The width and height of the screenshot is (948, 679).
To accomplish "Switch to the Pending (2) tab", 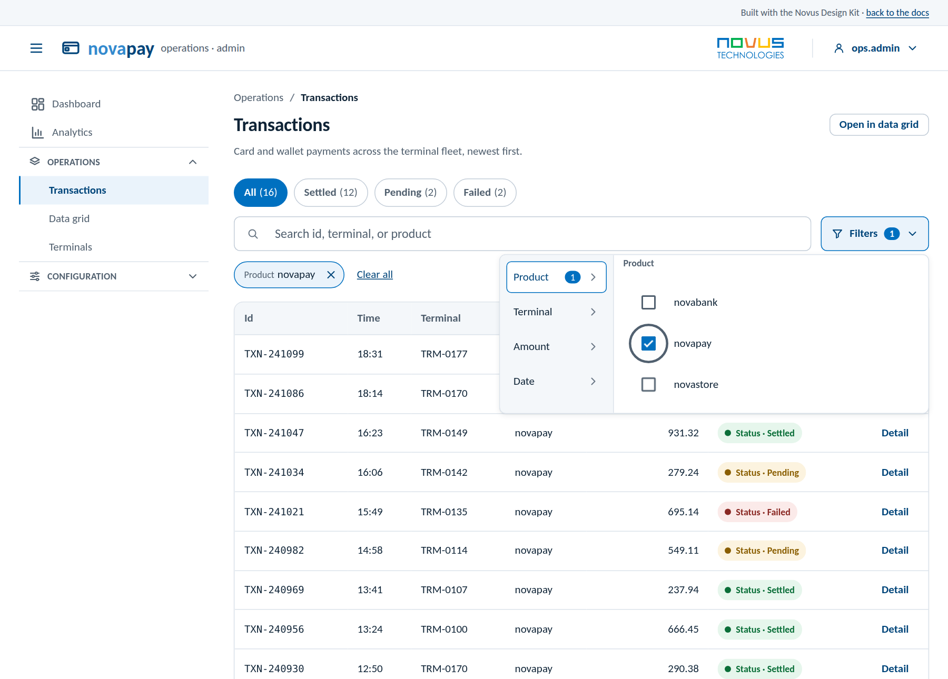I will pos(410,193).
